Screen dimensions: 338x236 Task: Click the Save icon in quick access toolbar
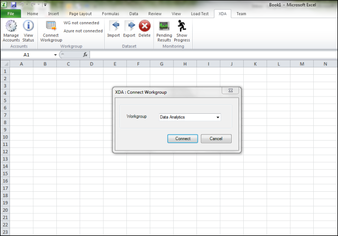pyautogui.click(x=14, y=5)
